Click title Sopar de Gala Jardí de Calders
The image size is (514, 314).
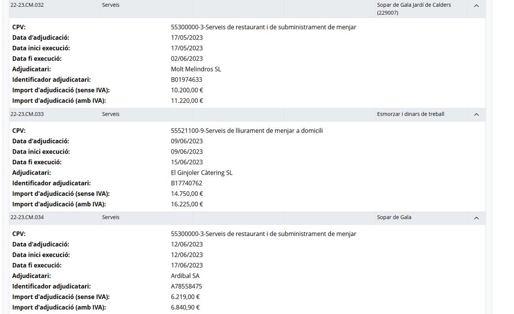[x=414, y=9]
